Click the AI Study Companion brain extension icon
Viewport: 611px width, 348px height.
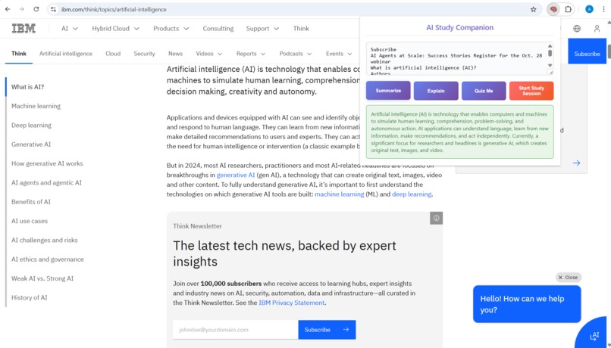click(x=553, y=9)
